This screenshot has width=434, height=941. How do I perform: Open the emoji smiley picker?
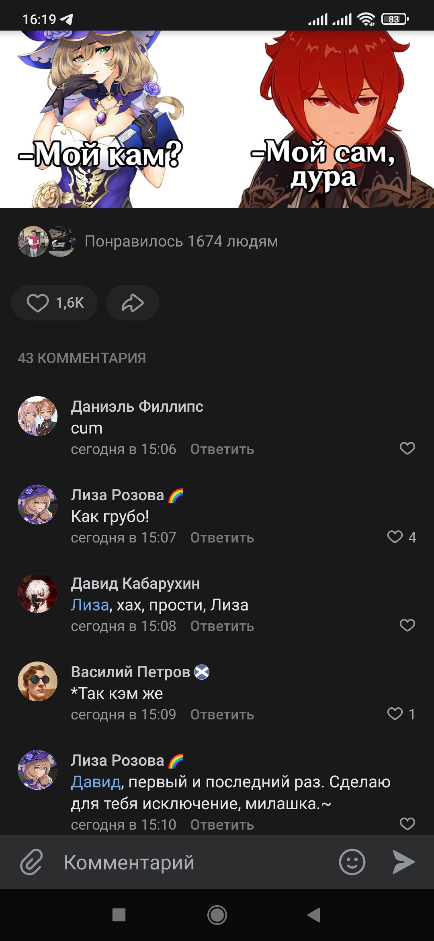click(352, 862)
